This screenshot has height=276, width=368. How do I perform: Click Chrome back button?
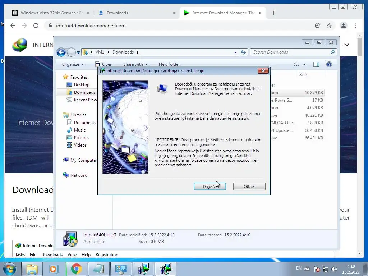[x=13, y=26]
